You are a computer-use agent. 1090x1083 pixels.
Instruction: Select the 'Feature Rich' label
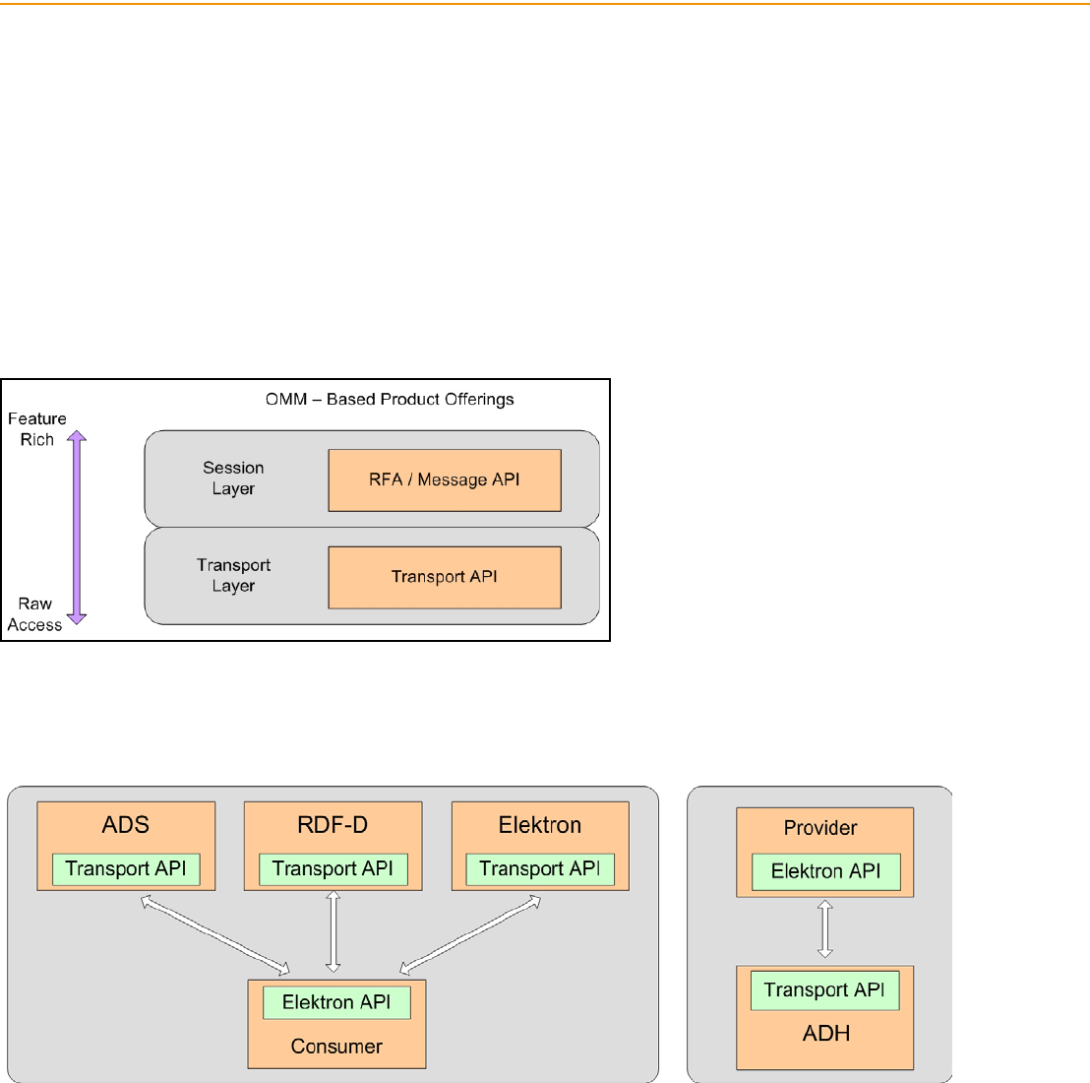[36, 429]
